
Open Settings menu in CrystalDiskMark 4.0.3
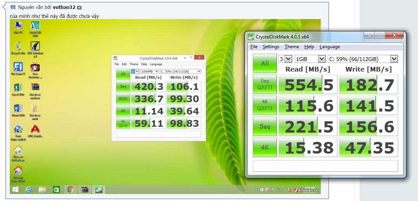coord(271,47)
